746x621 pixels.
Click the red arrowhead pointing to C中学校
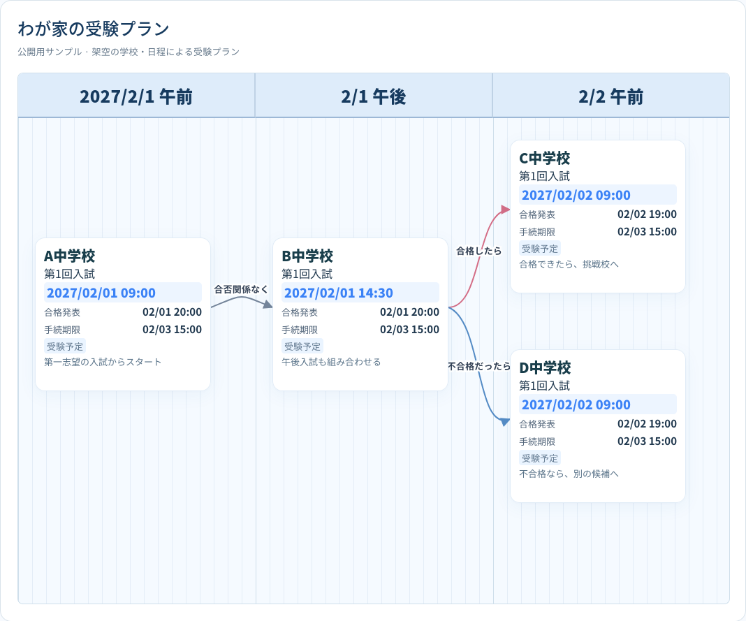[x=505, y=210]
